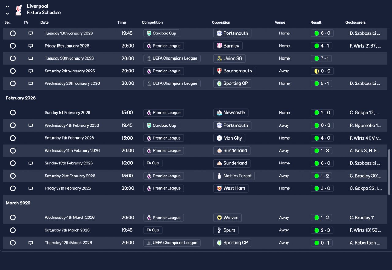Select the 11th February Sunderland fixture circle
The image size is (392, 270).
(13, 151)
